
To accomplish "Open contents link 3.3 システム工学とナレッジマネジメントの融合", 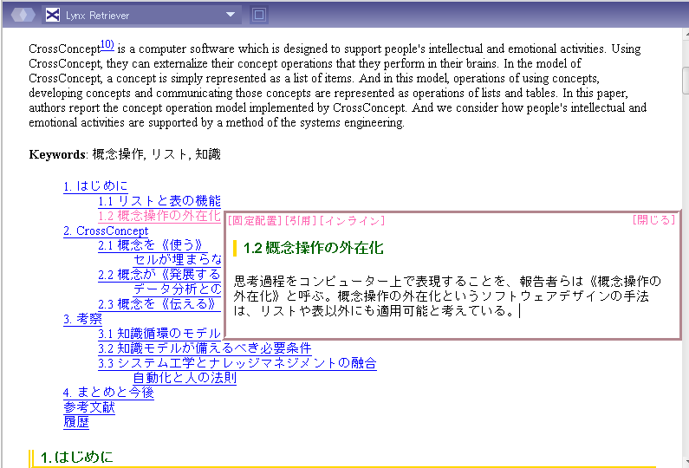I will pyautogui.click(x=237, y=363).
